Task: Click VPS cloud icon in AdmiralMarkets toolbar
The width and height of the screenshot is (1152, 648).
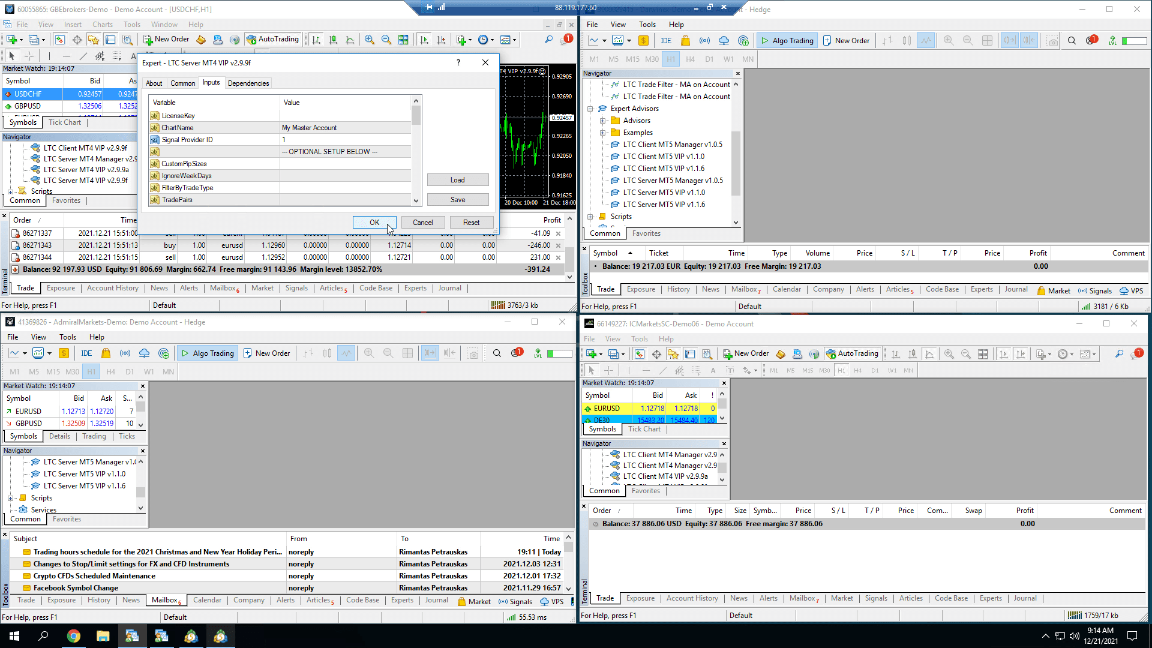Action: [x=145, y=353]
